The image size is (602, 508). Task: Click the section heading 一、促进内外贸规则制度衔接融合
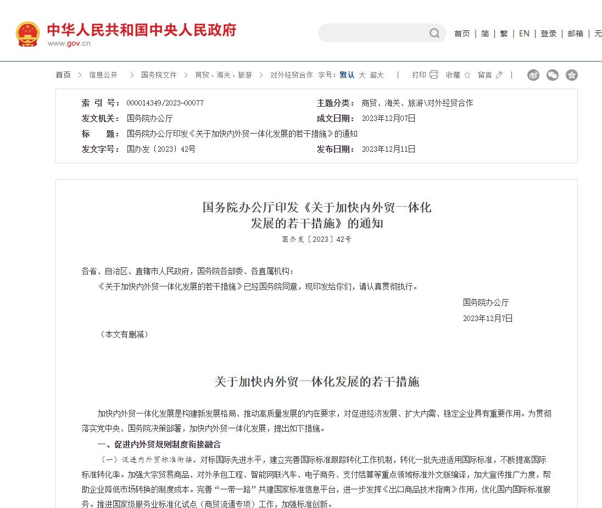tap(159, 445)
